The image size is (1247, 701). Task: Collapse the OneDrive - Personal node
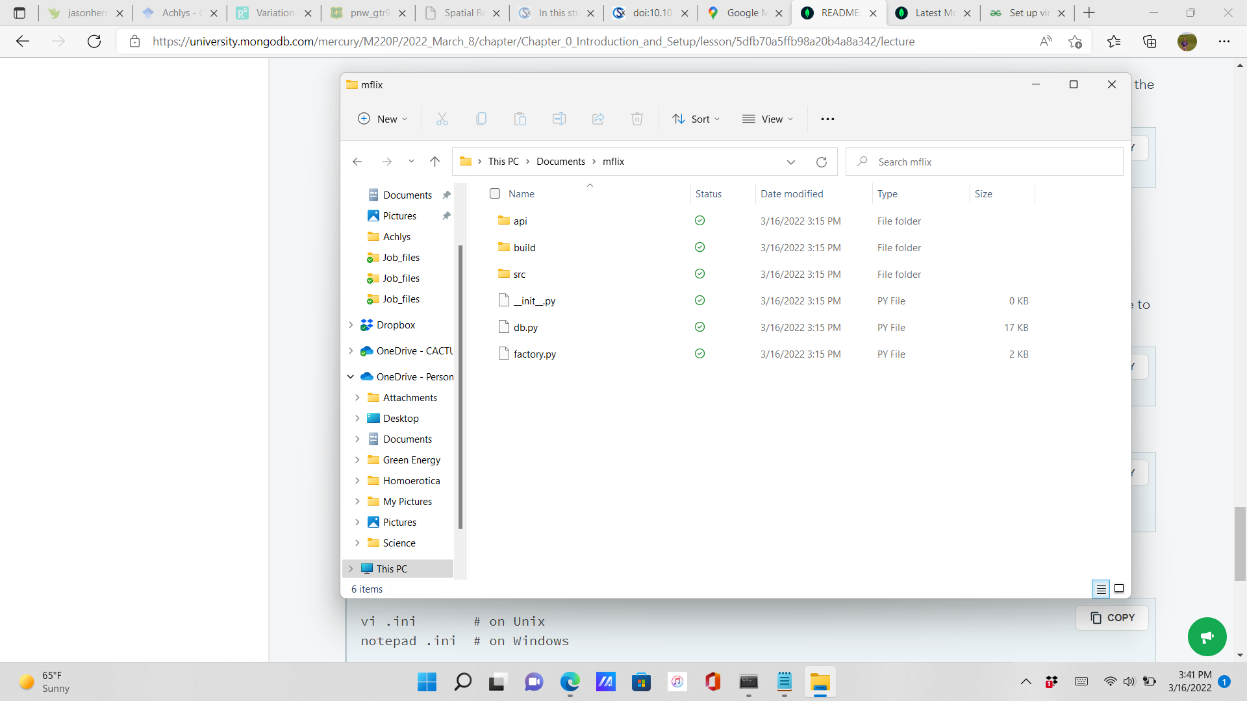(x=351, y=376)
